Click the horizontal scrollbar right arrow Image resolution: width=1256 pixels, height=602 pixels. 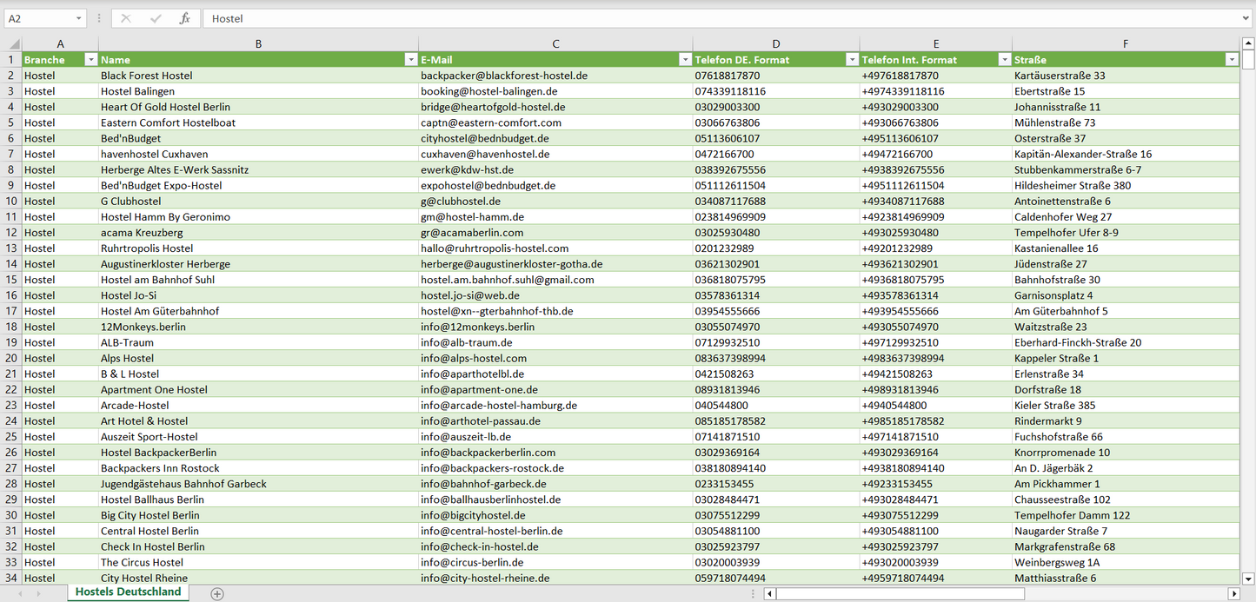click(x=1233, y=594)
